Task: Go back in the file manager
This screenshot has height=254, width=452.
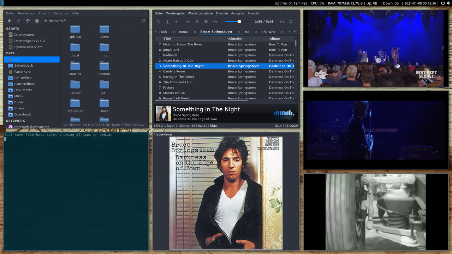Action: pyautogui.click(x=10, y=21)
